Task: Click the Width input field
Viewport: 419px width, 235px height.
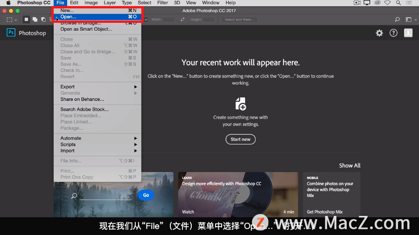Action: (x=168, y=20)
